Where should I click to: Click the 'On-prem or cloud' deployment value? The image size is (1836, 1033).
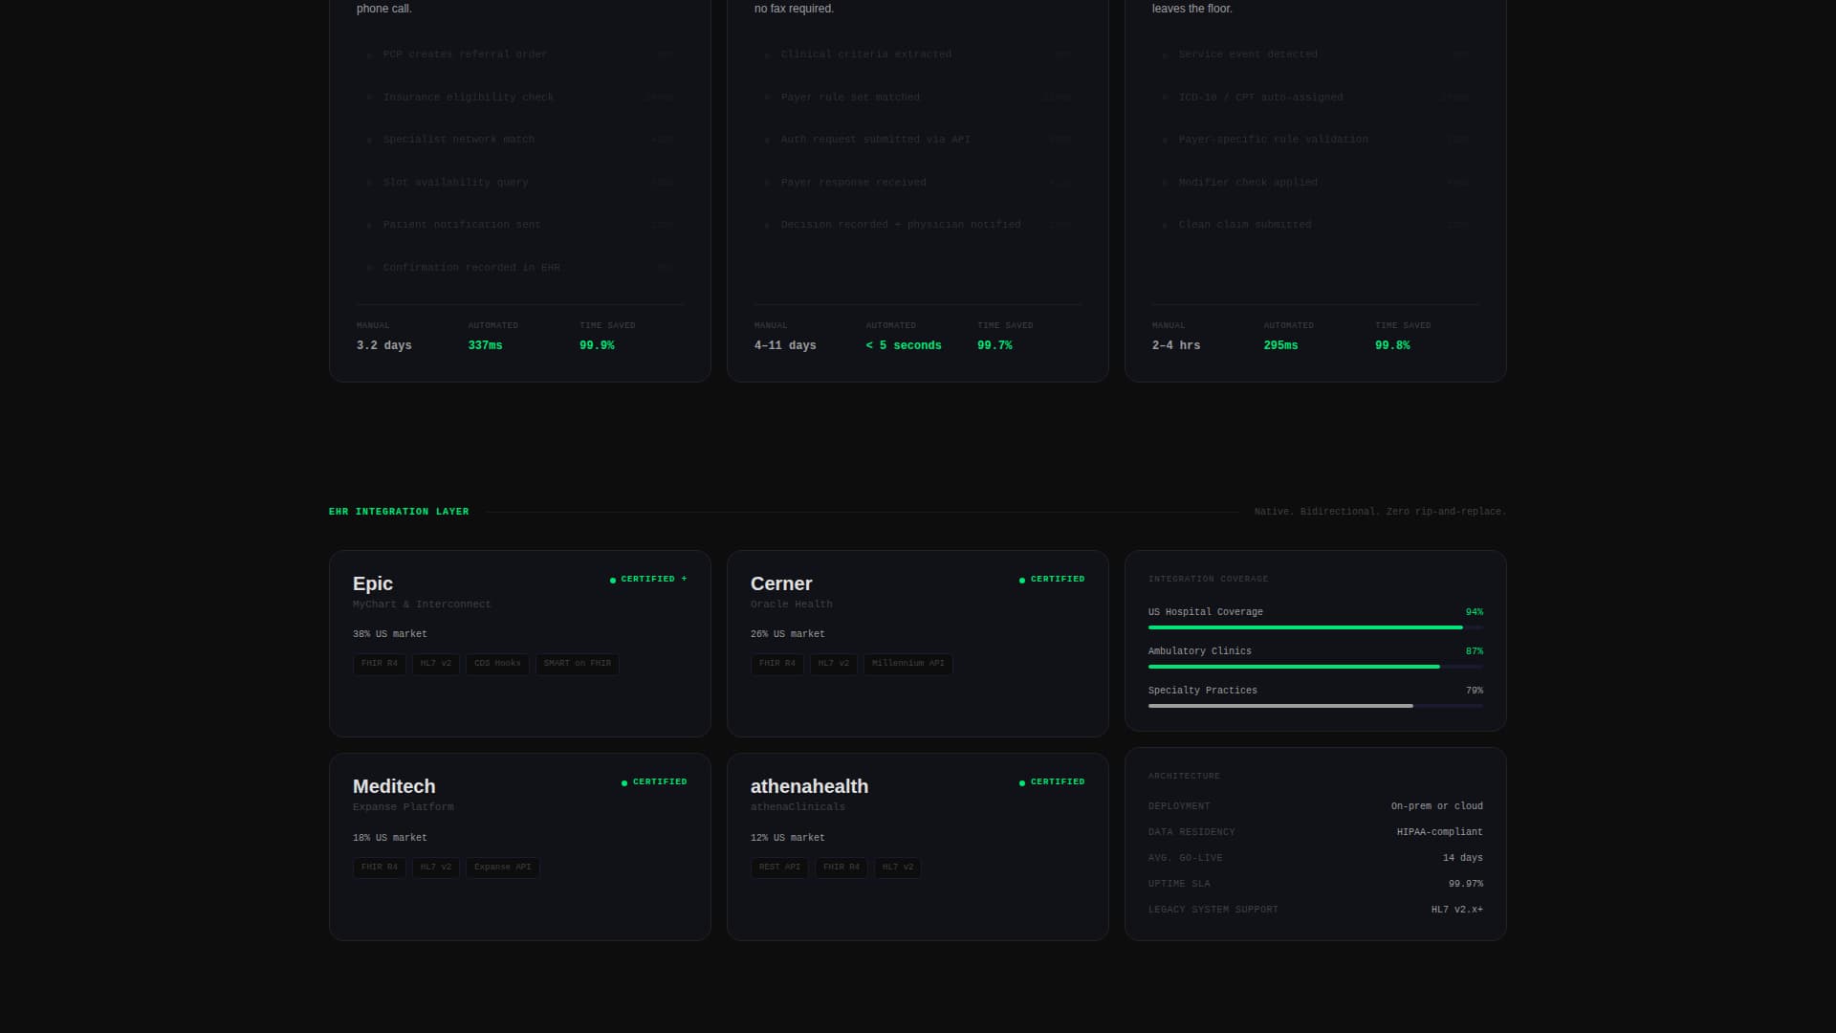[x=1437, y=806]
